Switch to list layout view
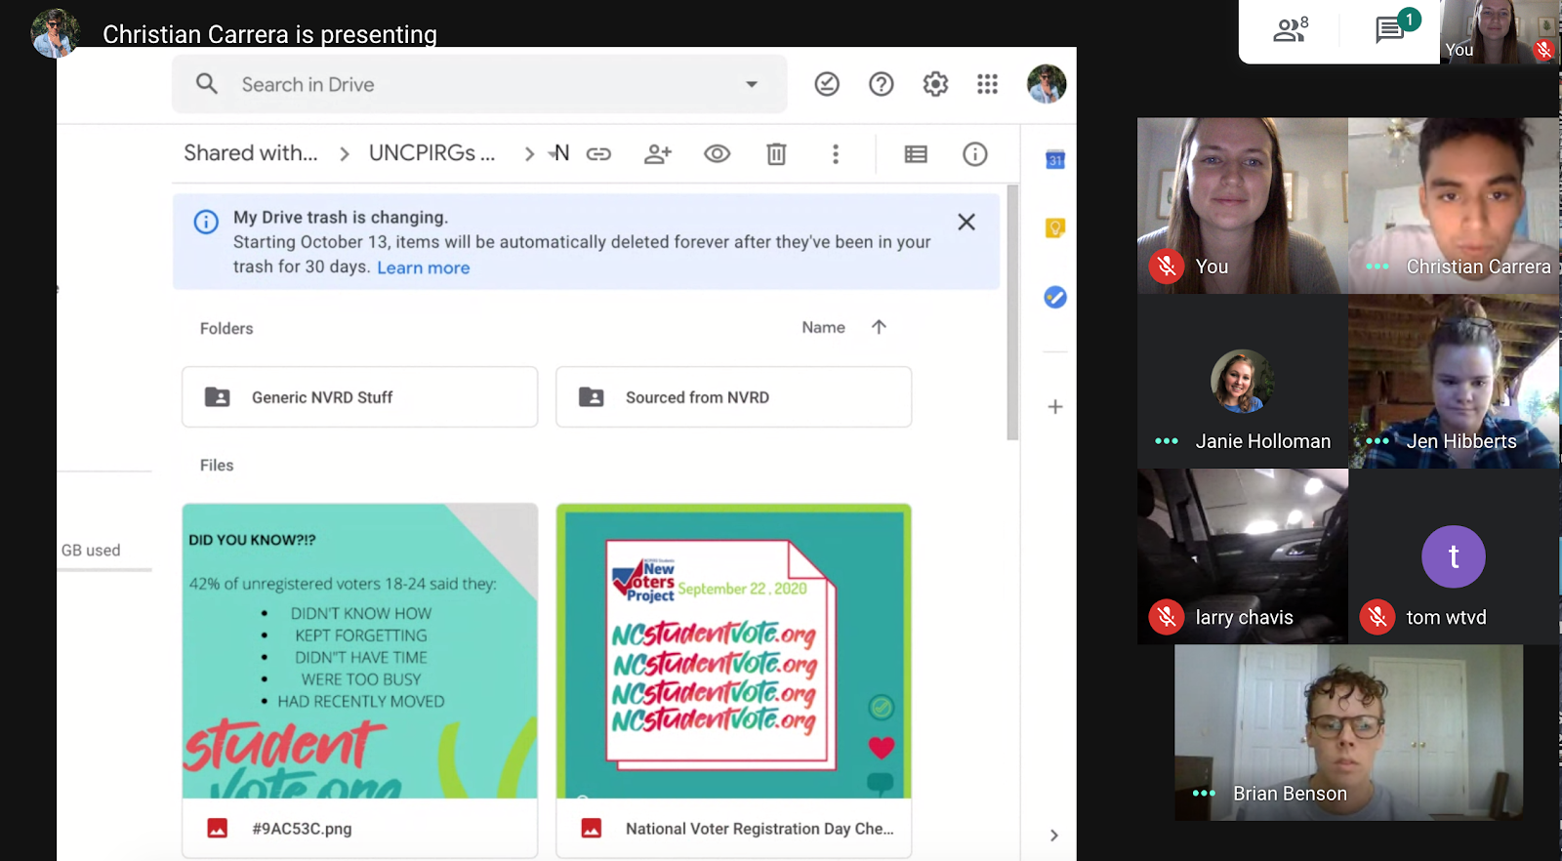This screenshot has height=861, width=1562. 916,154
